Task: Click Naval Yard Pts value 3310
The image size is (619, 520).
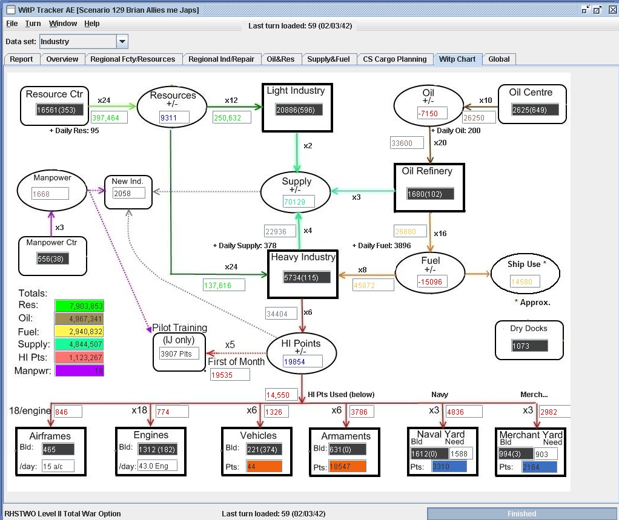Action: (449, 466)
